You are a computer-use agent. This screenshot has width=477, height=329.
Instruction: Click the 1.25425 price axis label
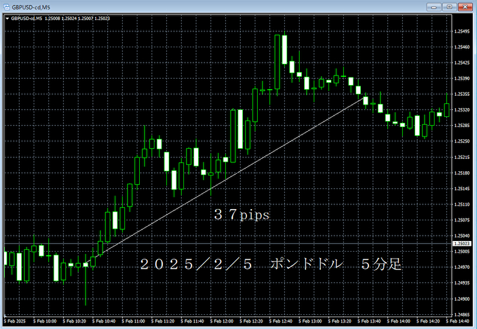click(x=462, y=63)
